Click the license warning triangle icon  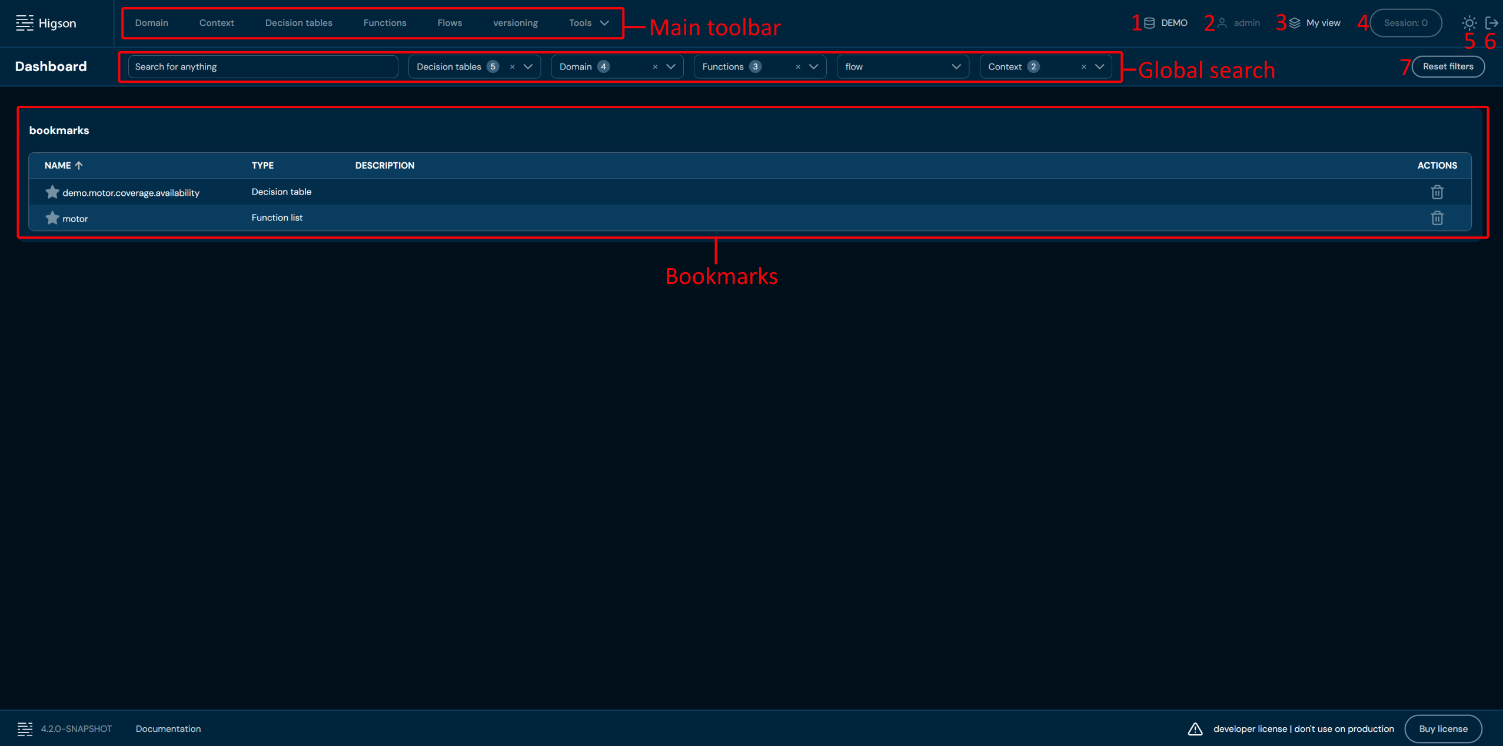click(1195, 729)
